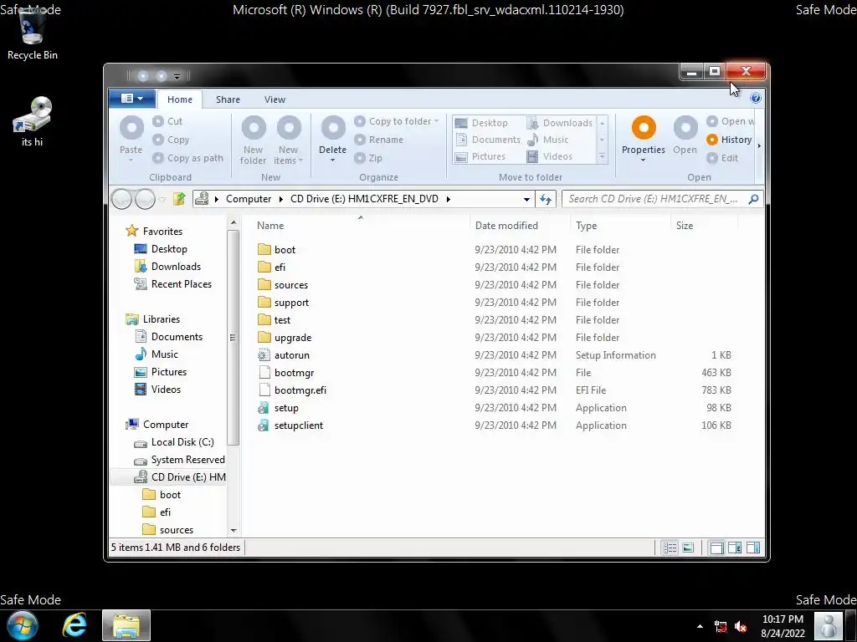Move to Desktop in Move to folder
The height and width of the screenshot is (642, 857).
click(x=481, y=123)
